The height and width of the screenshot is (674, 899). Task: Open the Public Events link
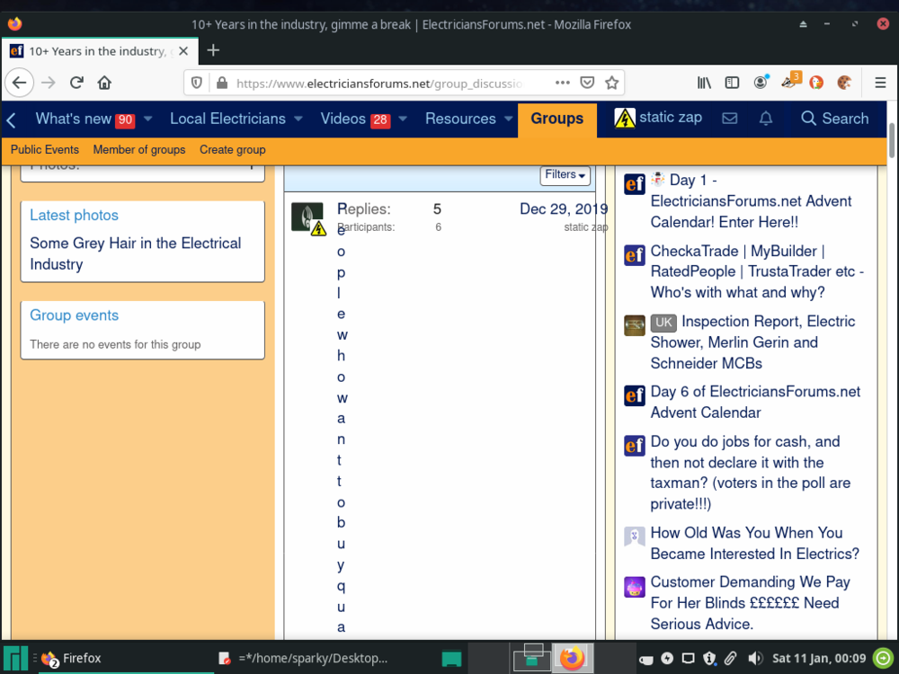[x=45, y=149]
